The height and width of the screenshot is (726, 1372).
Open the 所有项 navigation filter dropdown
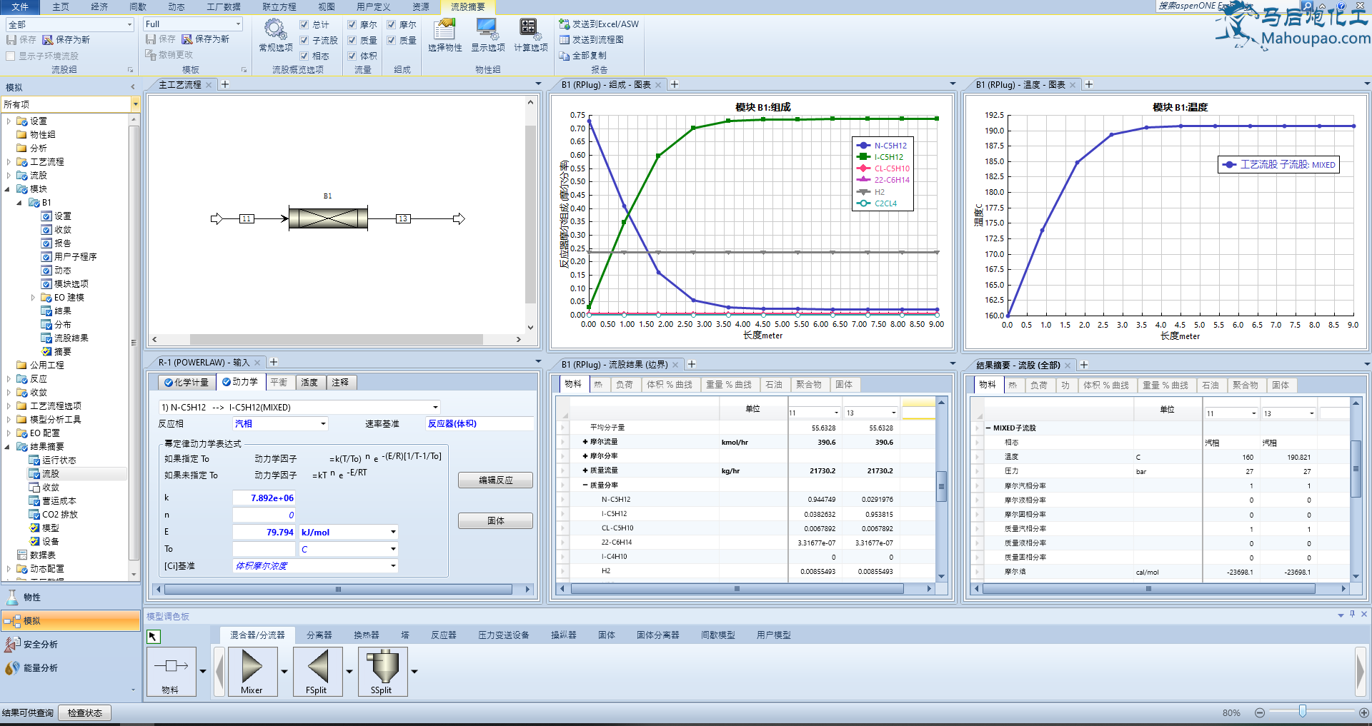135,104
